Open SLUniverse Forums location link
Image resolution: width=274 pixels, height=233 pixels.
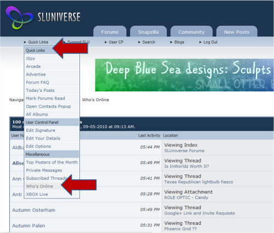(x=184, y=151)
